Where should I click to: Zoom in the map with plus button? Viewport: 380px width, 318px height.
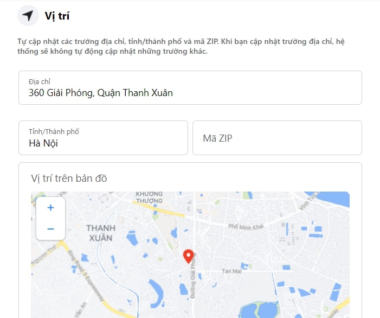50,208
